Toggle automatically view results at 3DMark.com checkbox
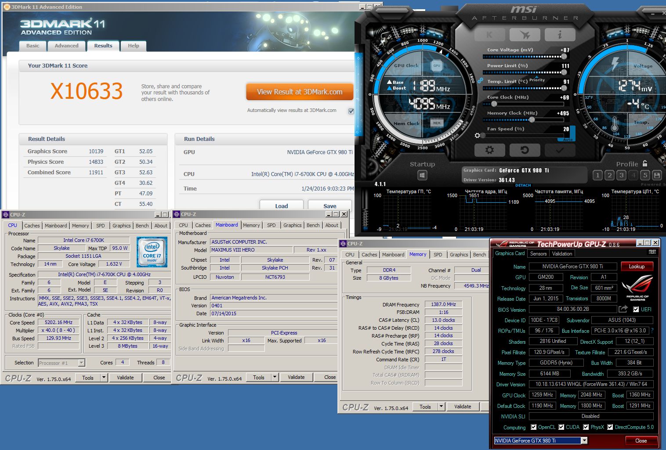The height and width of the screenshot is (450, 666). pyautogui.click(x=351, y=111)
